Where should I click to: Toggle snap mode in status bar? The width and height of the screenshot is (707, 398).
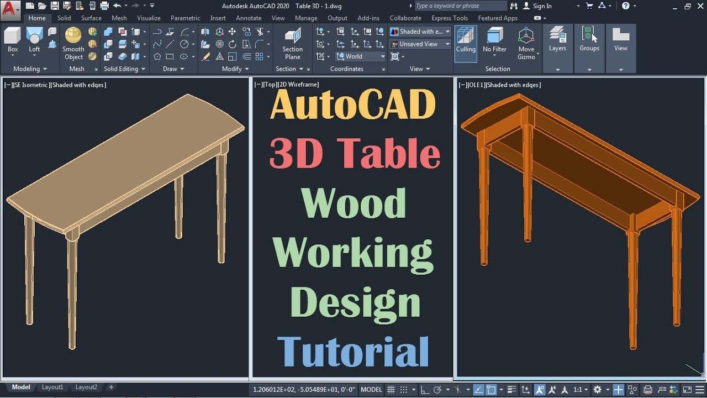point(404,390)
